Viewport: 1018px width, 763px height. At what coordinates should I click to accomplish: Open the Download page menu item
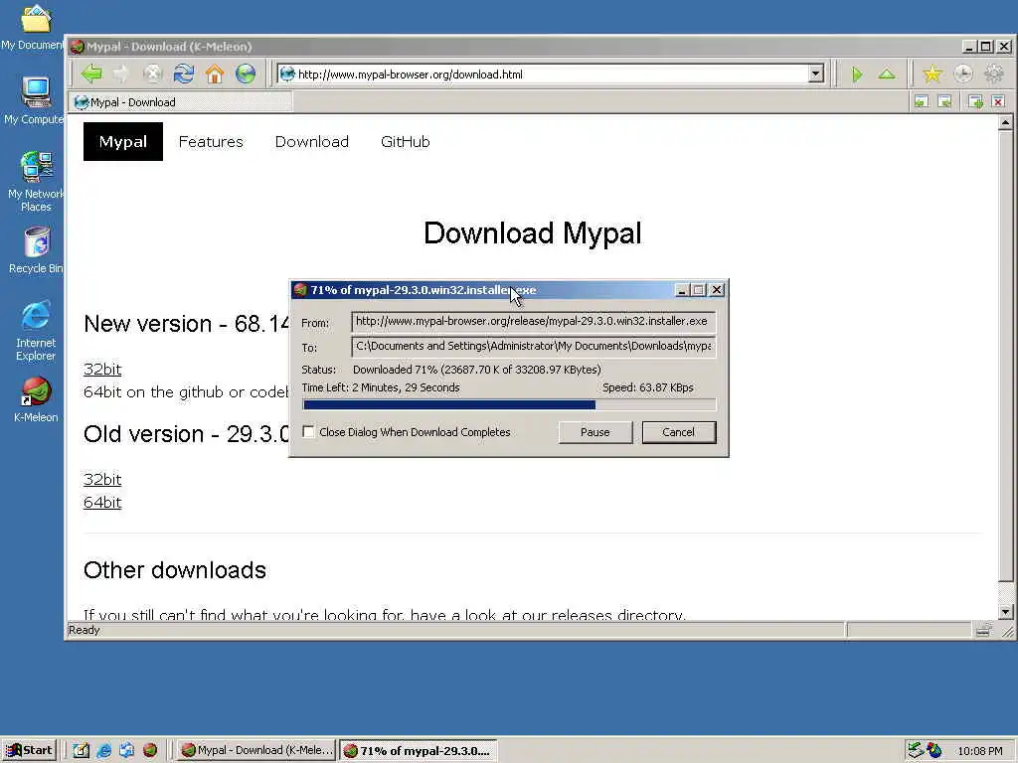(x=311, y=141)
